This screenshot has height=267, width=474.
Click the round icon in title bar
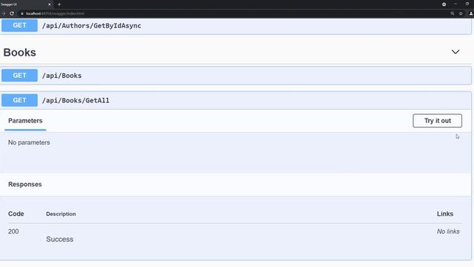pyautogui.click(x=444, y=4)
